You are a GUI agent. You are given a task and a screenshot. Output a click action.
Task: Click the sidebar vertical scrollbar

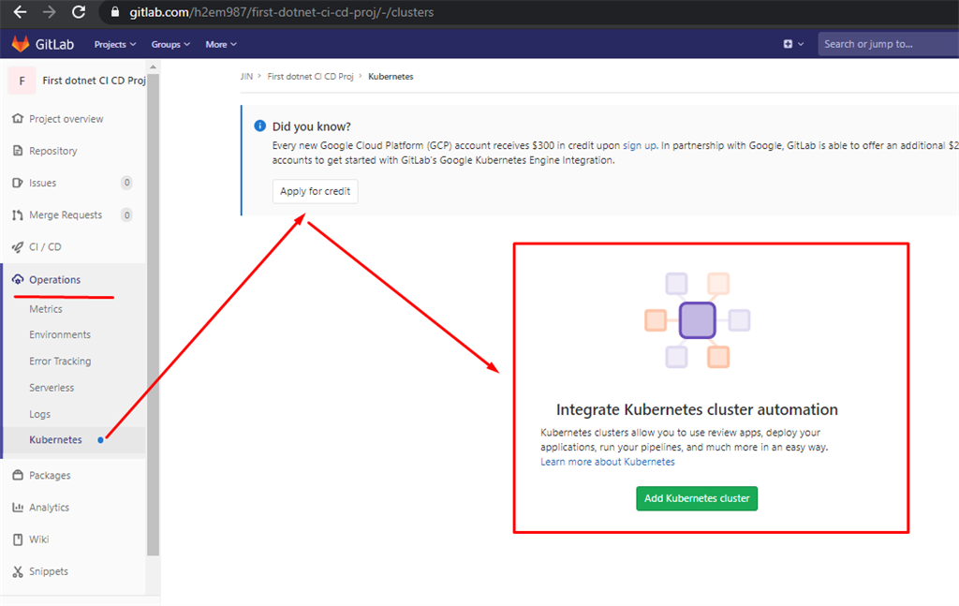point(153,315)
